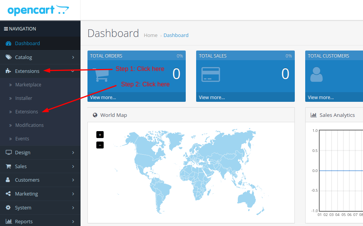Open the Design menu item

(x=40, y=152)
